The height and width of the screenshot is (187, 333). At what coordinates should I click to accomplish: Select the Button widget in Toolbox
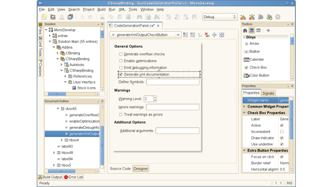click(252, 52)
